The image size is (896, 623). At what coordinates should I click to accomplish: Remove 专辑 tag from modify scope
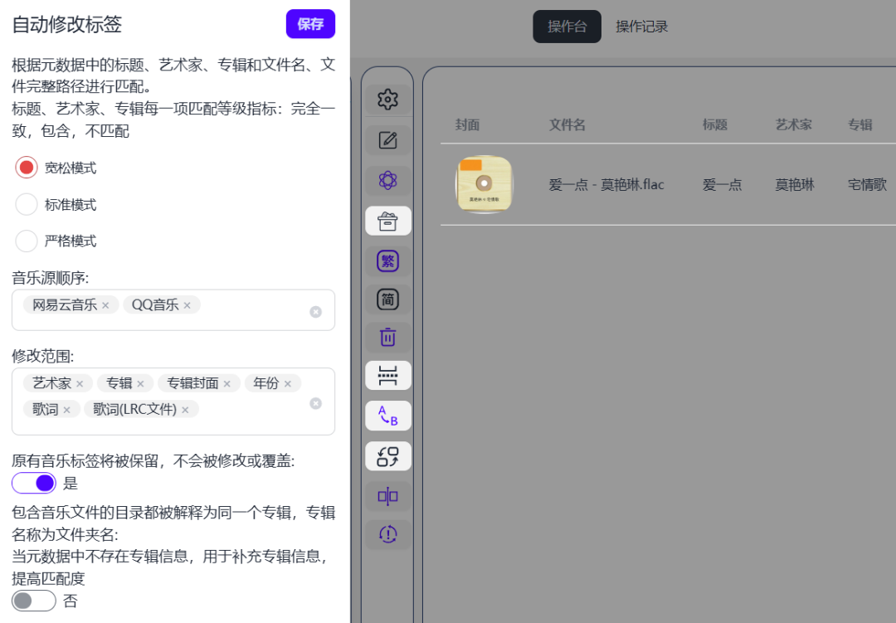click(x=140, y=384)
